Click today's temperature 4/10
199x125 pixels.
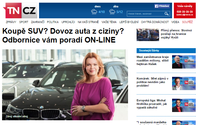(x=101, y=12)
